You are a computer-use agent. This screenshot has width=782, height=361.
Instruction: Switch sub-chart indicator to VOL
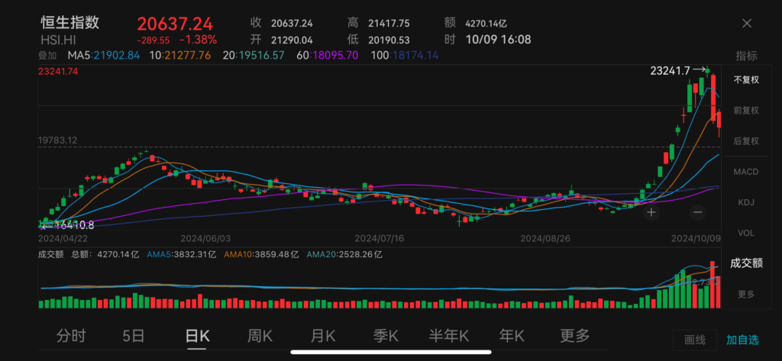point(746,233)
